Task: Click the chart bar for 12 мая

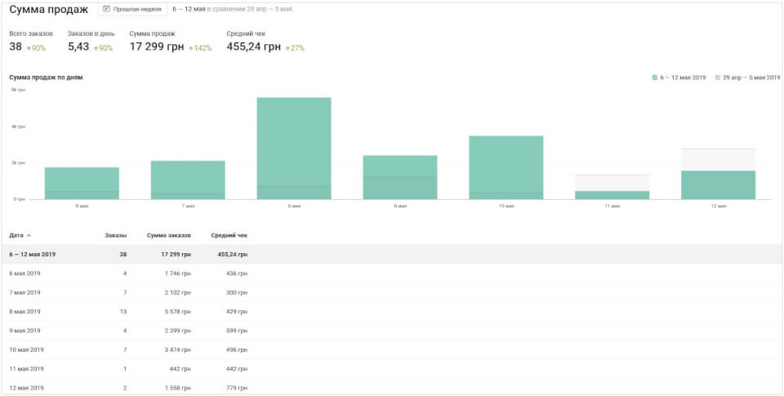Action: 718,184
